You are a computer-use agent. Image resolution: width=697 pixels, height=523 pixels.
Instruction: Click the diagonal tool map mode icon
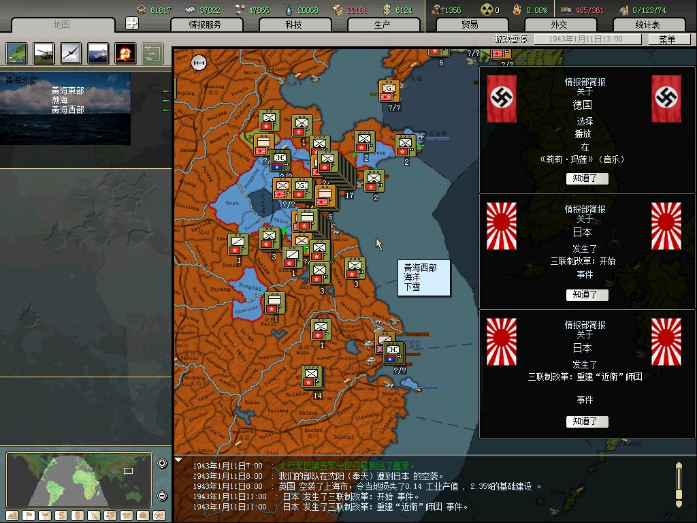(94, 516)
